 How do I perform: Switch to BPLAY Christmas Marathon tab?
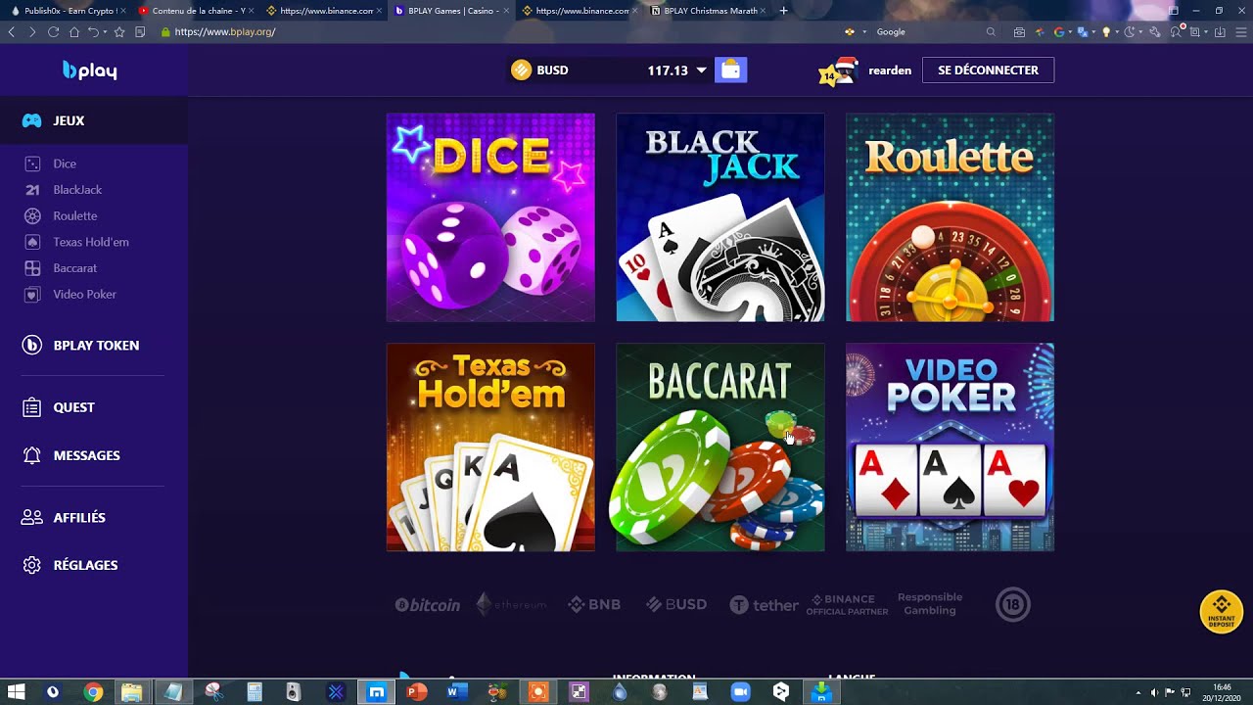click(708, 11)
